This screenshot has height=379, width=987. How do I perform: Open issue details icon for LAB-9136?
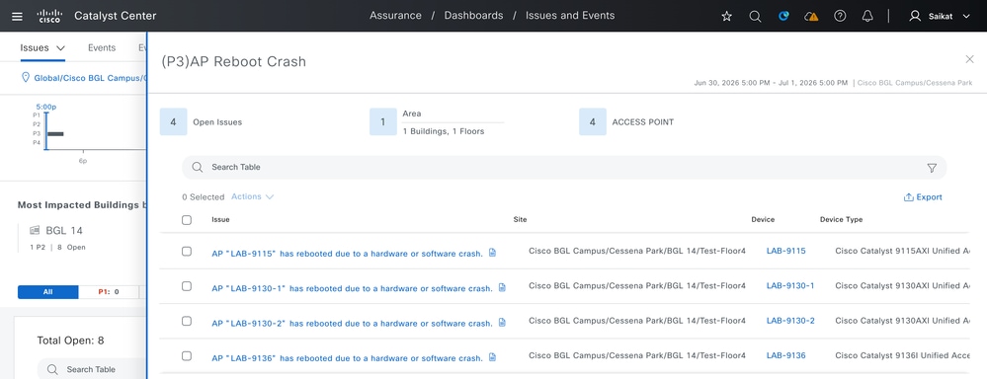pos(492,357)
